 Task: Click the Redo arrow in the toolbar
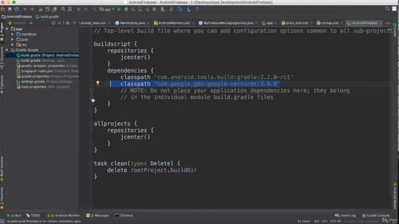pos(32,9)
